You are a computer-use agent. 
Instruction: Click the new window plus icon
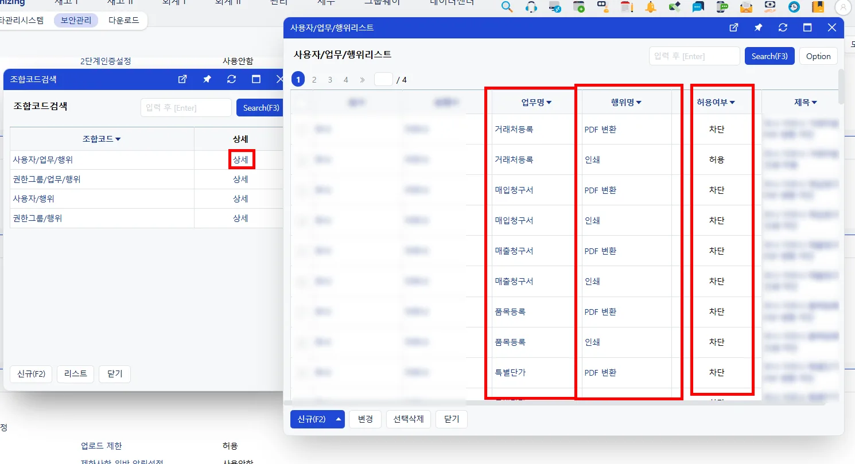click(579, 7)
